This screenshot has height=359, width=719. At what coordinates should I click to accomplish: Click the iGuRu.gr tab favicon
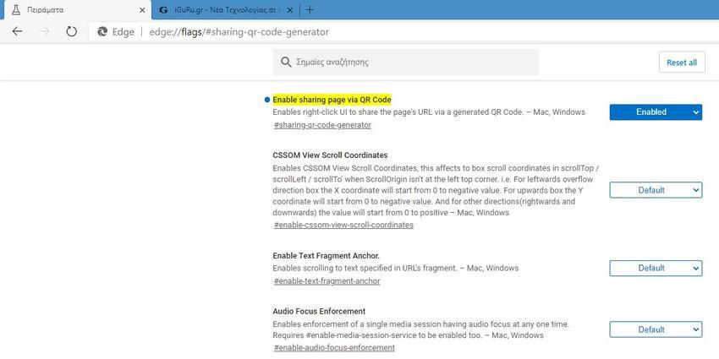(163, 10)
